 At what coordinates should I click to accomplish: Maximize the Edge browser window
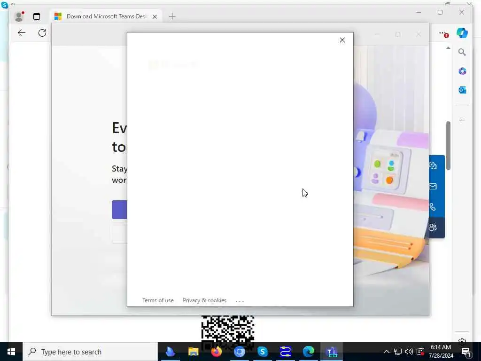pos(440,13)
